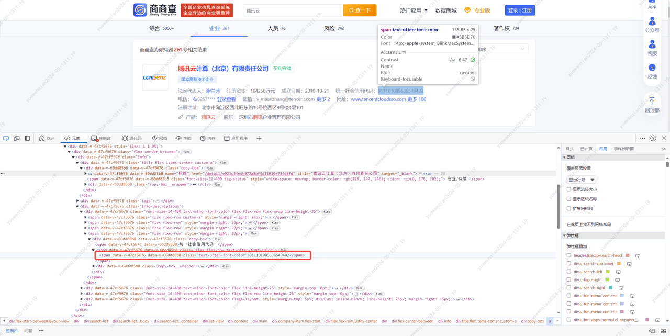Enable the 显示轨迹大小 checkbox
The width and height of the screenshot is (670, 336).
[569, 189]
